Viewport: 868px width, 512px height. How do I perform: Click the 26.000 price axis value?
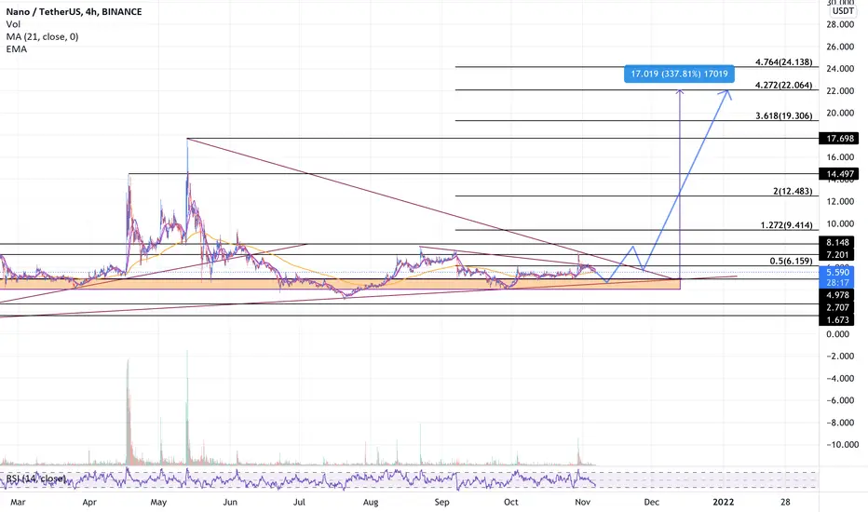pos(840,47)
